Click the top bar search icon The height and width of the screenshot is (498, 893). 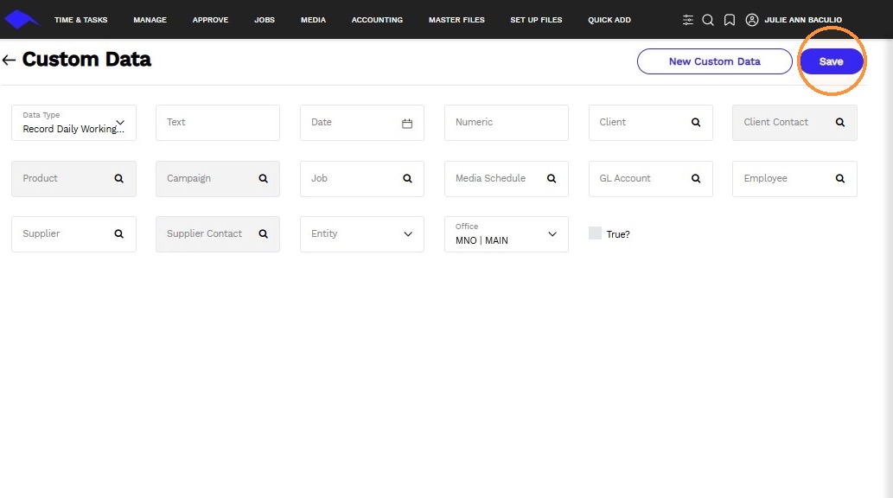(x=708, y=20)
